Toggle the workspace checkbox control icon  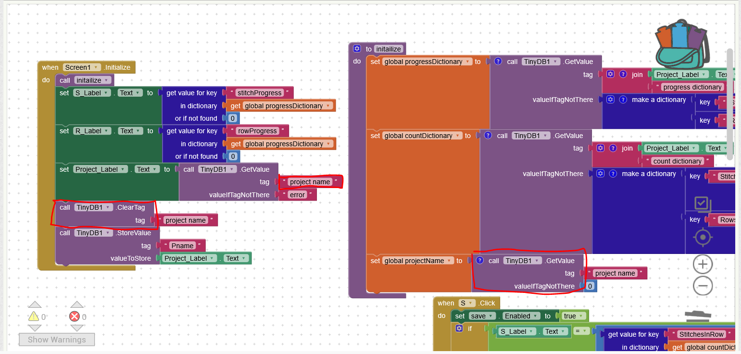[x=703, y=204]
